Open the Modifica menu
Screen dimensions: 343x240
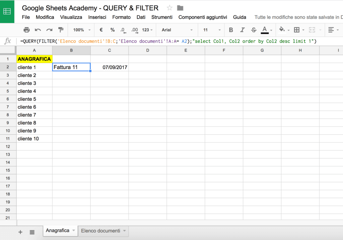[45, 17]
